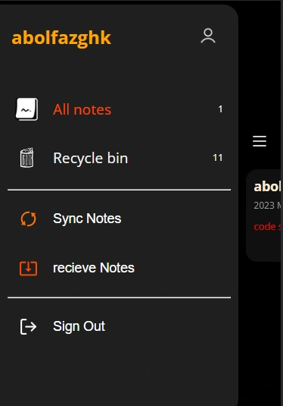The width and height of the screenshot is (283, 406).
Task: Click the empty area below the code text
Action: click(264, 247)
